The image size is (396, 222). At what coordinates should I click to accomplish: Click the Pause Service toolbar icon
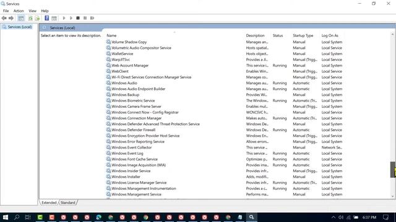pyautogui.click(x=85, y=18)
